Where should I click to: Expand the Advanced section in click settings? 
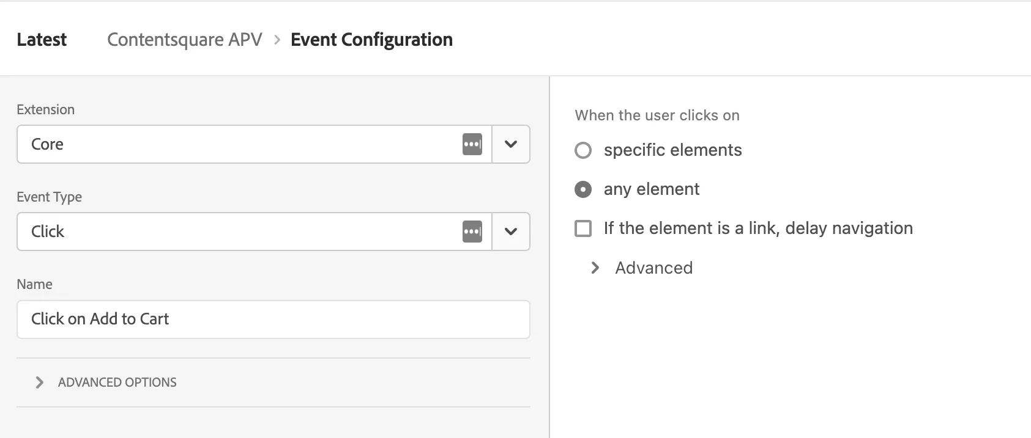click(x=653, y=268)
